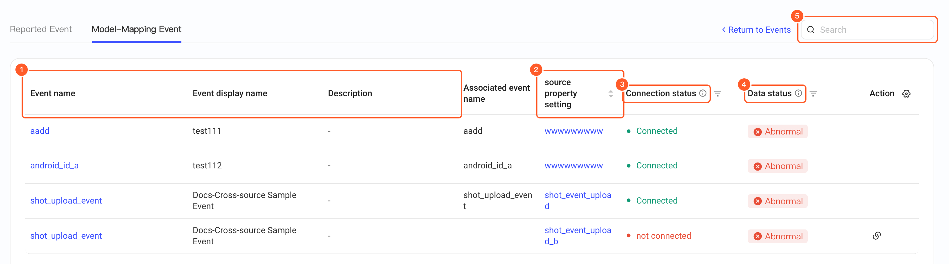This screenshot has width=949, height=264.
Task: Open the Connection status filter
Action: 718,93
